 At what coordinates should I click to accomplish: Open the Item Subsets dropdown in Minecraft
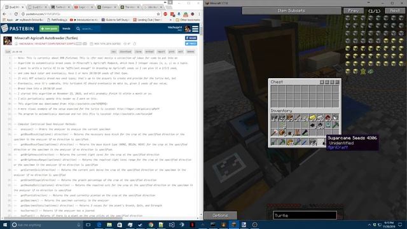coord(291,11)
